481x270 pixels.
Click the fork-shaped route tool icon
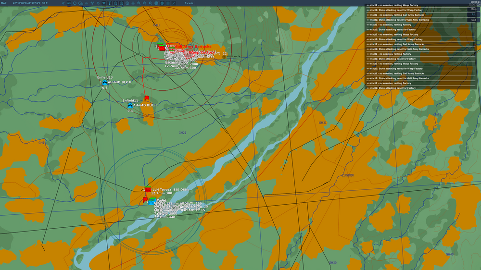[92, 3]
